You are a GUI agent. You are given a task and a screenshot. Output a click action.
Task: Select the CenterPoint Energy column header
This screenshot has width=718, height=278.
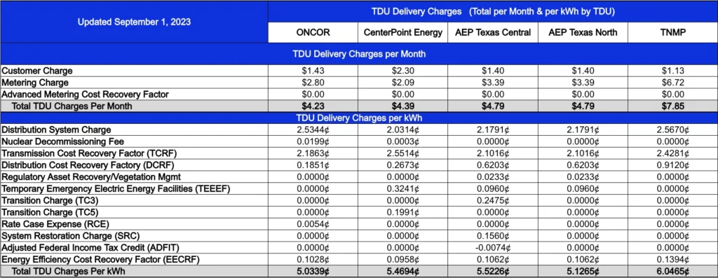click(x=403, y=32)
